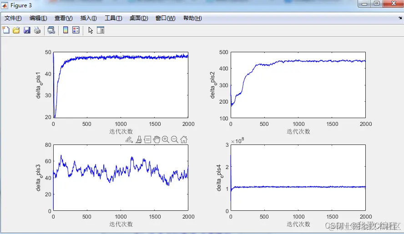Insert a legend from the toolbar
The height and width of the screenshot is (234, 404).
[x=76, y=30]
